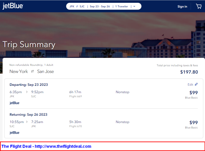Click the 1 Traveler selector

[x=121, y=6]
